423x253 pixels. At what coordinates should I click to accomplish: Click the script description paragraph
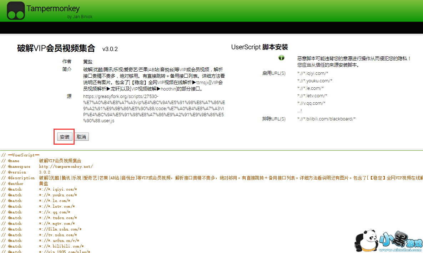(154, 79)
